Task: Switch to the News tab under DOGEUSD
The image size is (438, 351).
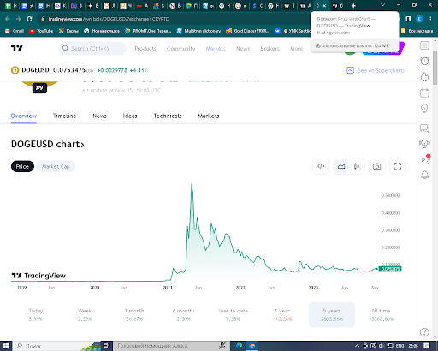Action: 99,116
